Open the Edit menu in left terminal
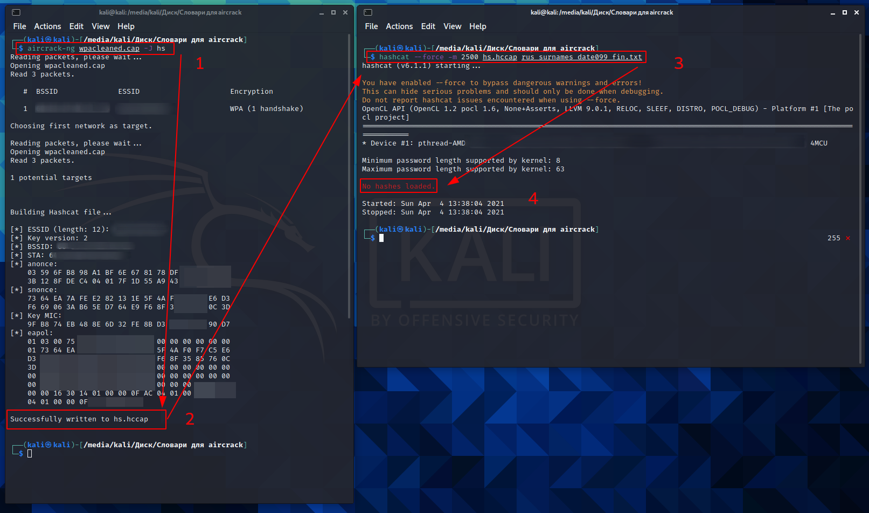Viewport: 869px width, 513px height. pos(77,26)
